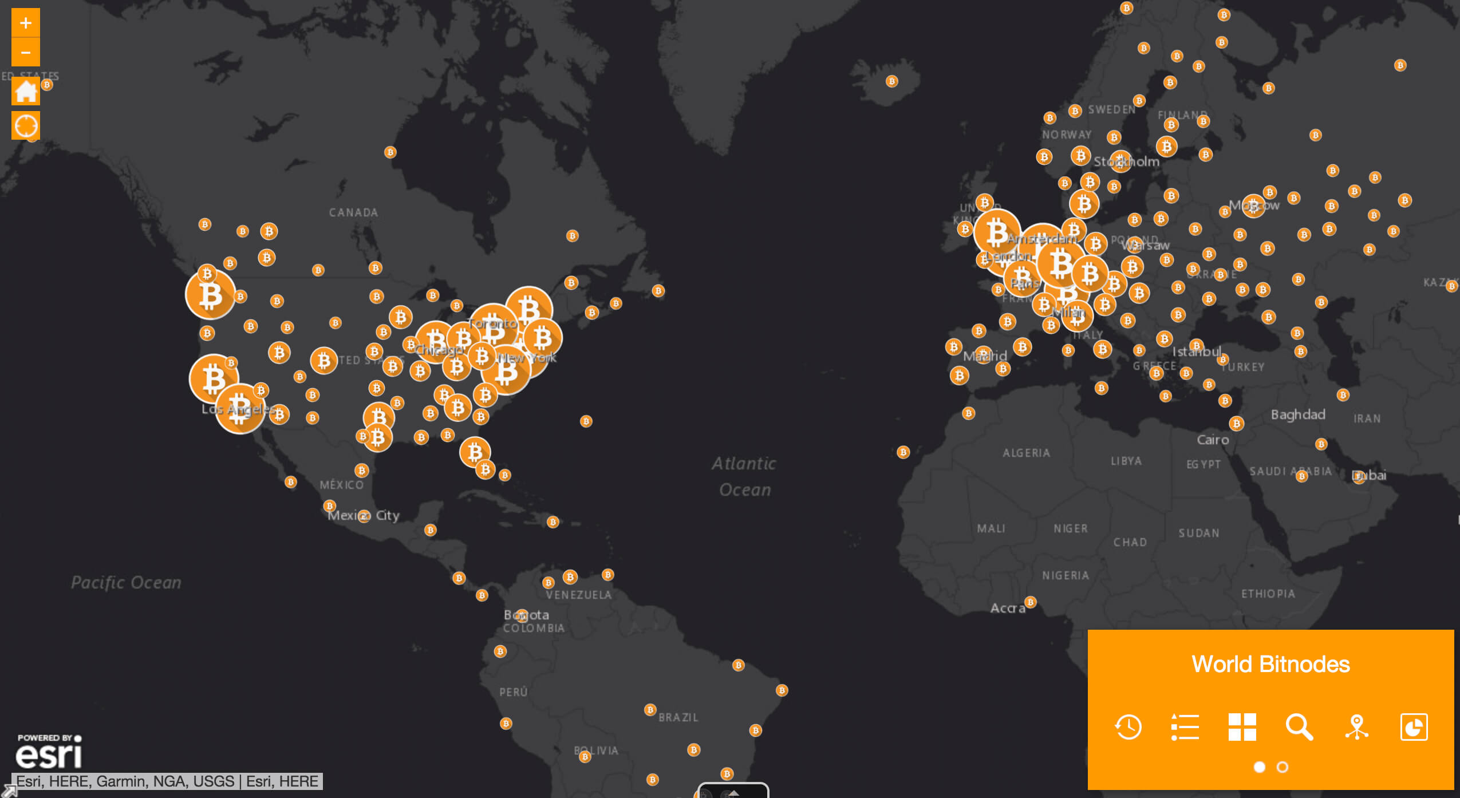This screenshot has width=1460, height=798.
Task: Select the Bitcoin marker on Moscow
Action: point(1253,206)
